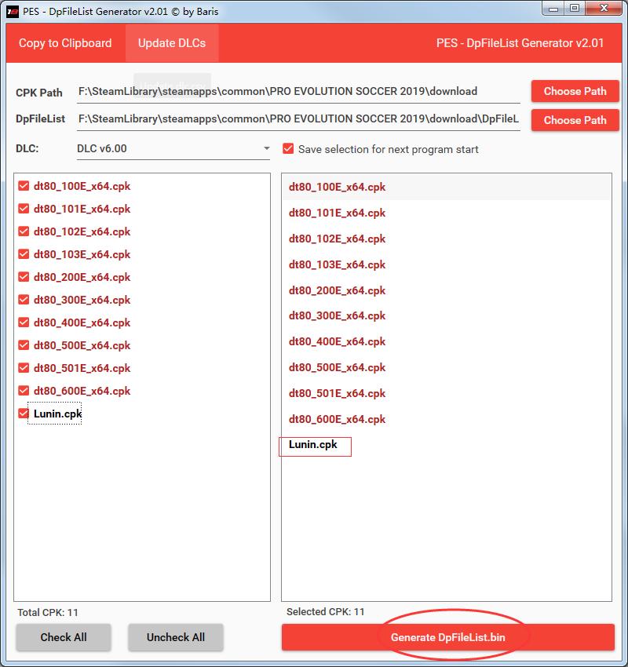Click Check All button
The width and height of the screenshot is (628, 667).
pos(64,637)
